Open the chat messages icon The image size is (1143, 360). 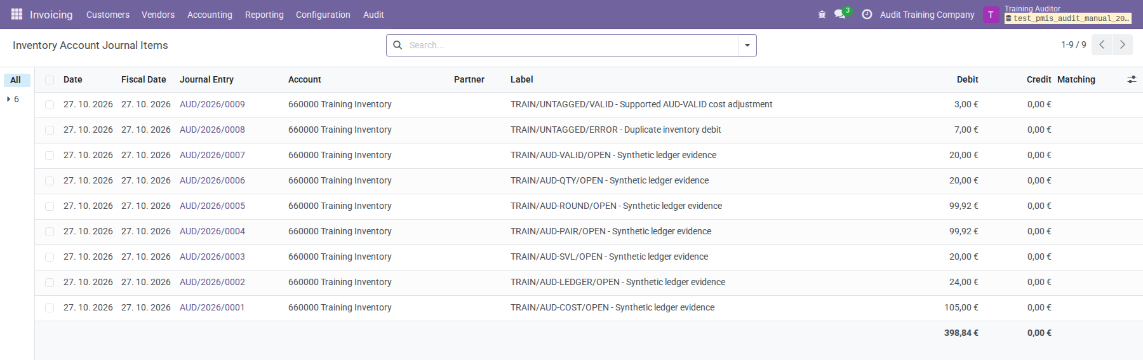(x=840, y=14)
